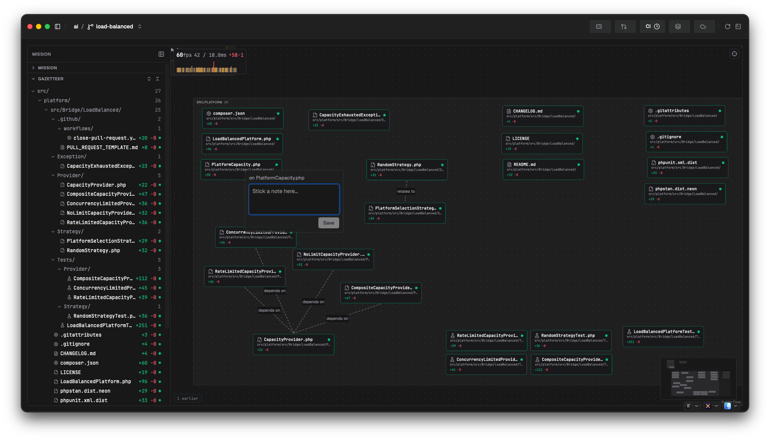The width and height of the screenshot is (770, 440).
Task: Open the Zed-like app icon at bottom
Action: point(689,406)
